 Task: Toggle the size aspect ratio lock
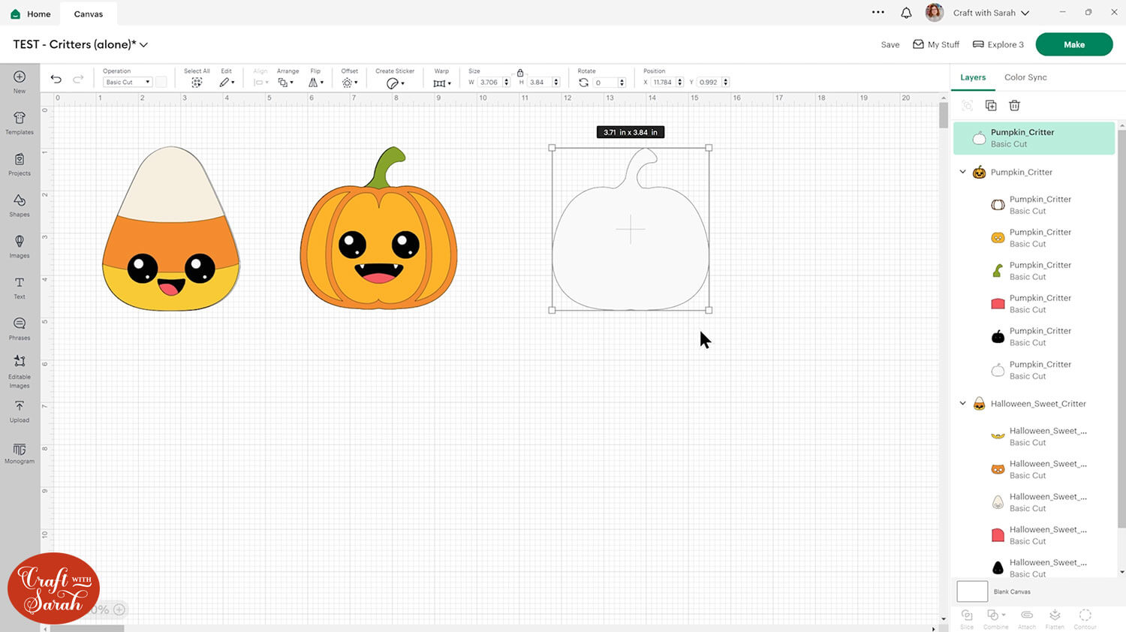519,73
